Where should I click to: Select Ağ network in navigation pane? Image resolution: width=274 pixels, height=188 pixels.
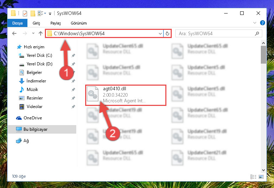click(26, 141)
